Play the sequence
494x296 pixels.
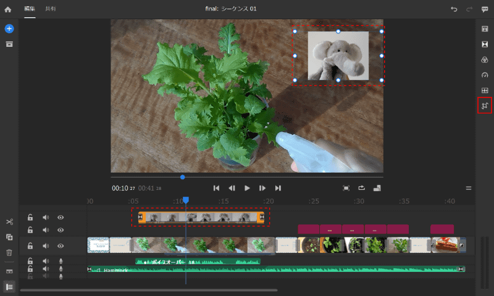247,188
